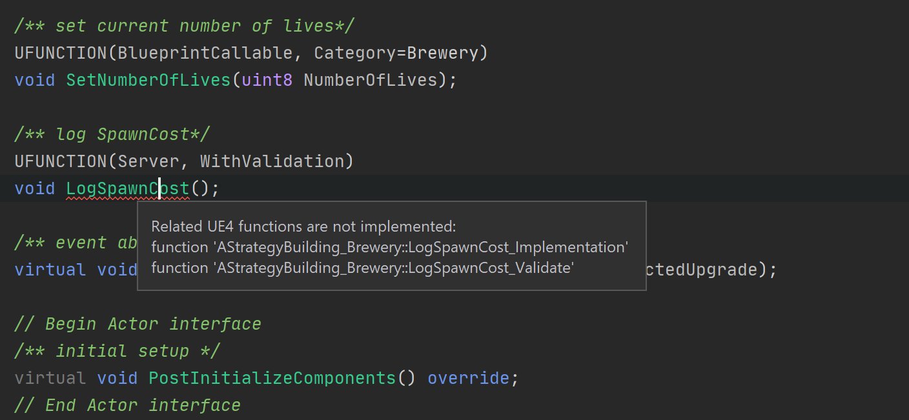The image size is (909, 420).
Task: Click the NumberOfLives parameter name
Action: [x=370, y=80]
